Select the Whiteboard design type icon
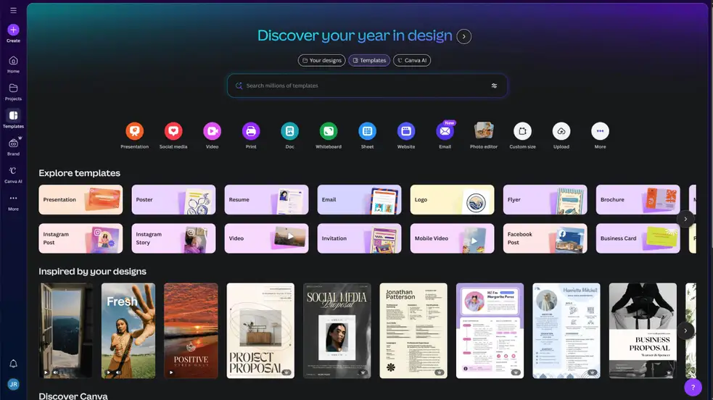Screen dimensions: 713x400 pos(329,131)
